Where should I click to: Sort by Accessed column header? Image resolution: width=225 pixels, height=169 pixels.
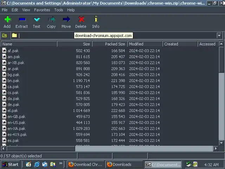(x=208, y=44)
